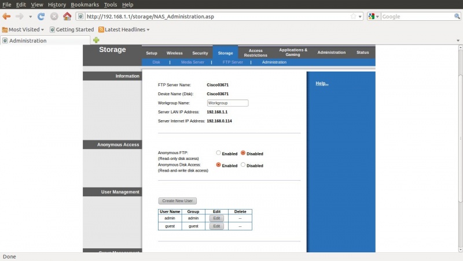Open the Home page icon
Viewport: 463px width, 261px height.
(67, 16)
